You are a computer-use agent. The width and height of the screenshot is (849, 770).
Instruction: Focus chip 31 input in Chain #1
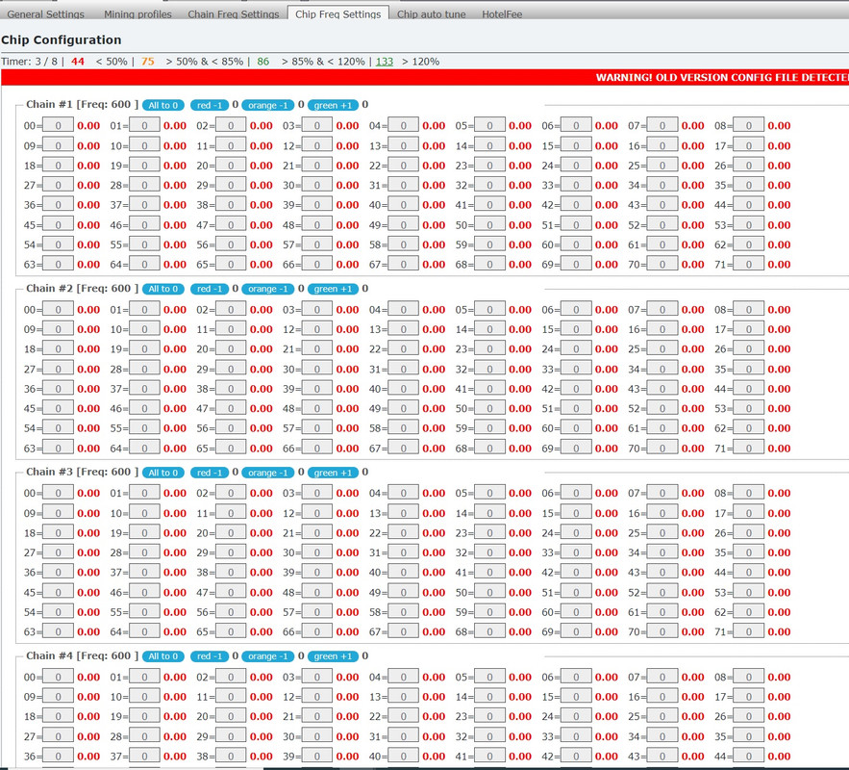pos(404,185)
